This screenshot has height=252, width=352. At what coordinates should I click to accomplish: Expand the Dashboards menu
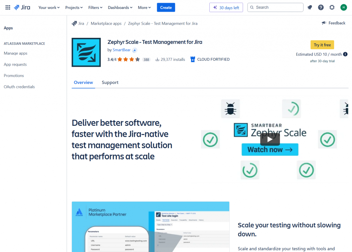coord(120,8)
